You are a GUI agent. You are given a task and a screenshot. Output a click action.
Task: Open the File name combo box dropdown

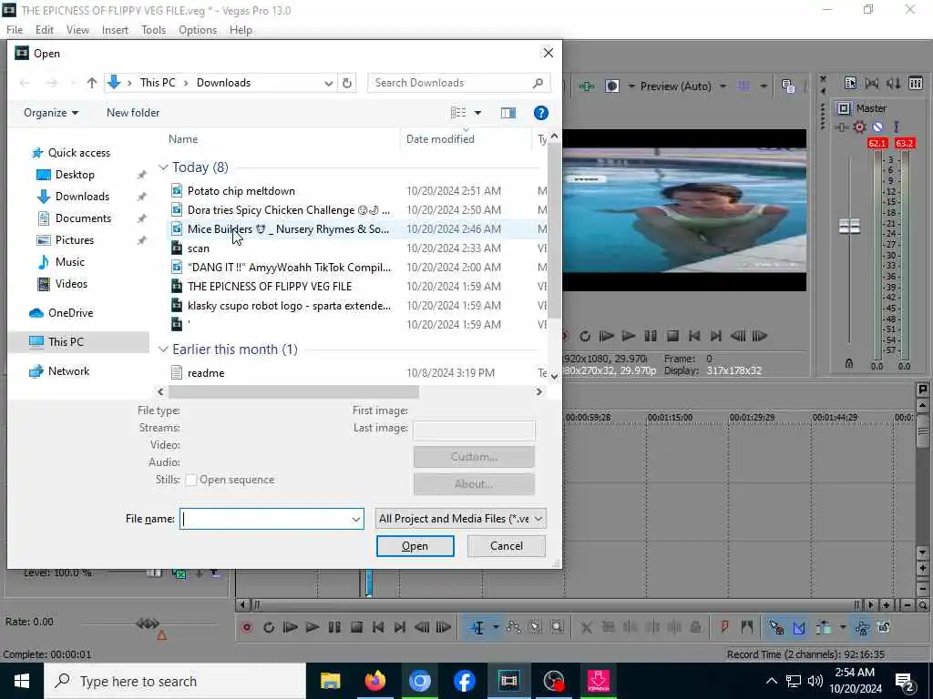[x=356, y=520]
